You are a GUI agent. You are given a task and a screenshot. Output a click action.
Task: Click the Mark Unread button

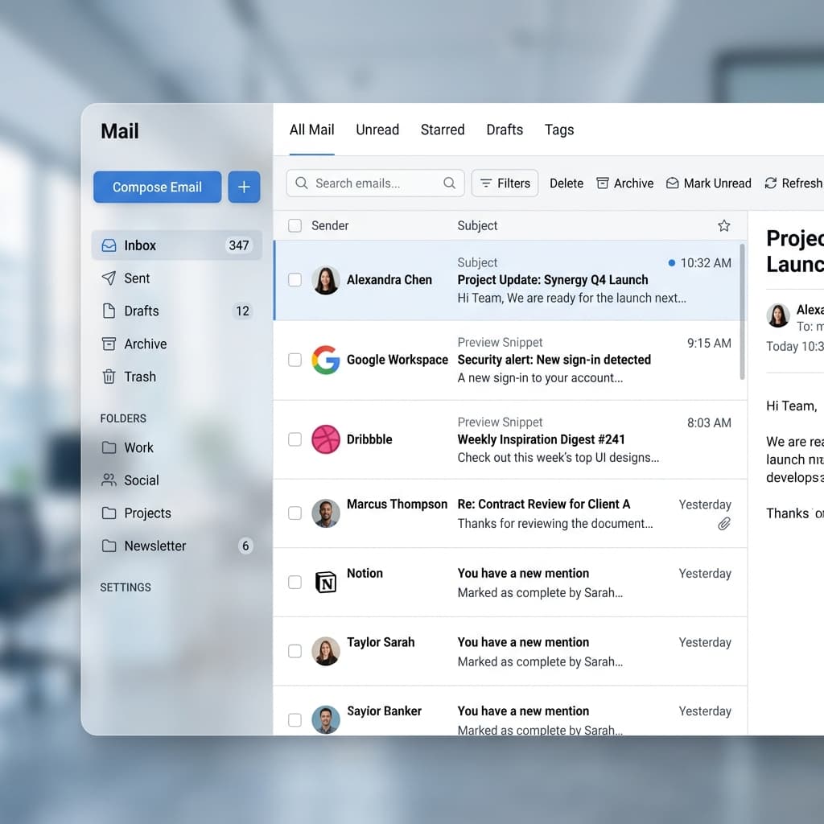(x=708, y=183)
